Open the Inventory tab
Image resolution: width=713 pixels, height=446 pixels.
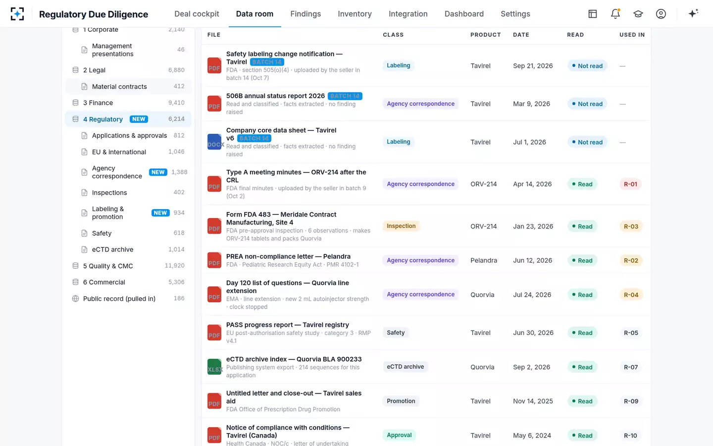coord(355,14)
